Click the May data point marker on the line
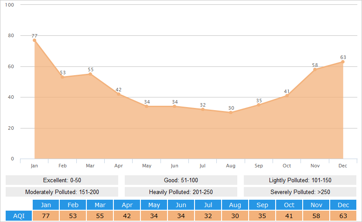The height and width of the screenshot is (222, 362). (x=147, y=106)
